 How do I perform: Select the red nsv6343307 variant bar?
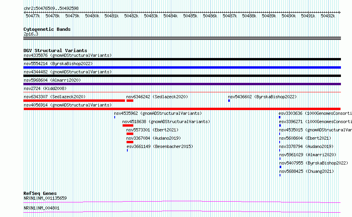click(x=74, y=101)
